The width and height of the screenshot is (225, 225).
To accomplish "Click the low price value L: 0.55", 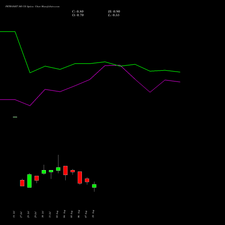I will pyautogui.click(x=114, y=15).
